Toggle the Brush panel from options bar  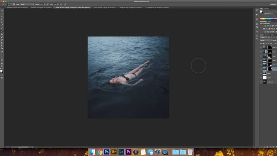[14, 4]
